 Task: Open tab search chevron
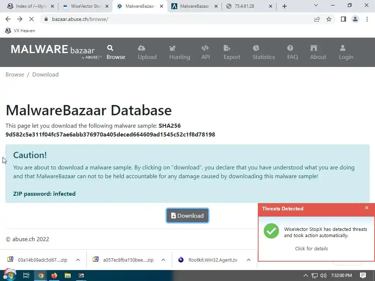(x=316, y=5)
